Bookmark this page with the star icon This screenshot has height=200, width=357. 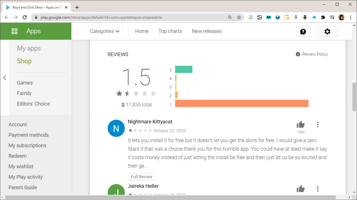pos(239,17)
